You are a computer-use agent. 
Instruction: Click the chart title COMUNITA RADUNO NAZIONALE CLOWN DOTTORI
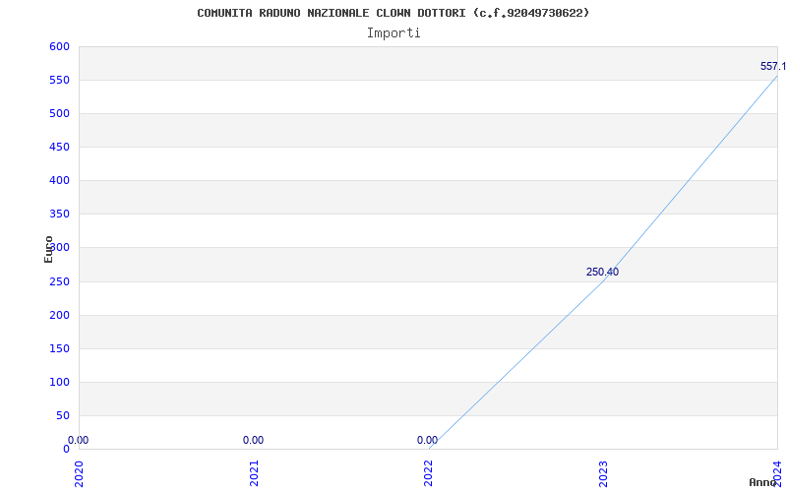(393, 13)
